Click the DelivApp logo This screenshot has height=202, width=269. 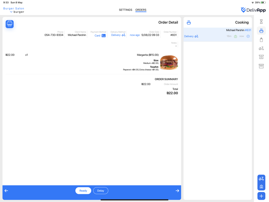253,10
